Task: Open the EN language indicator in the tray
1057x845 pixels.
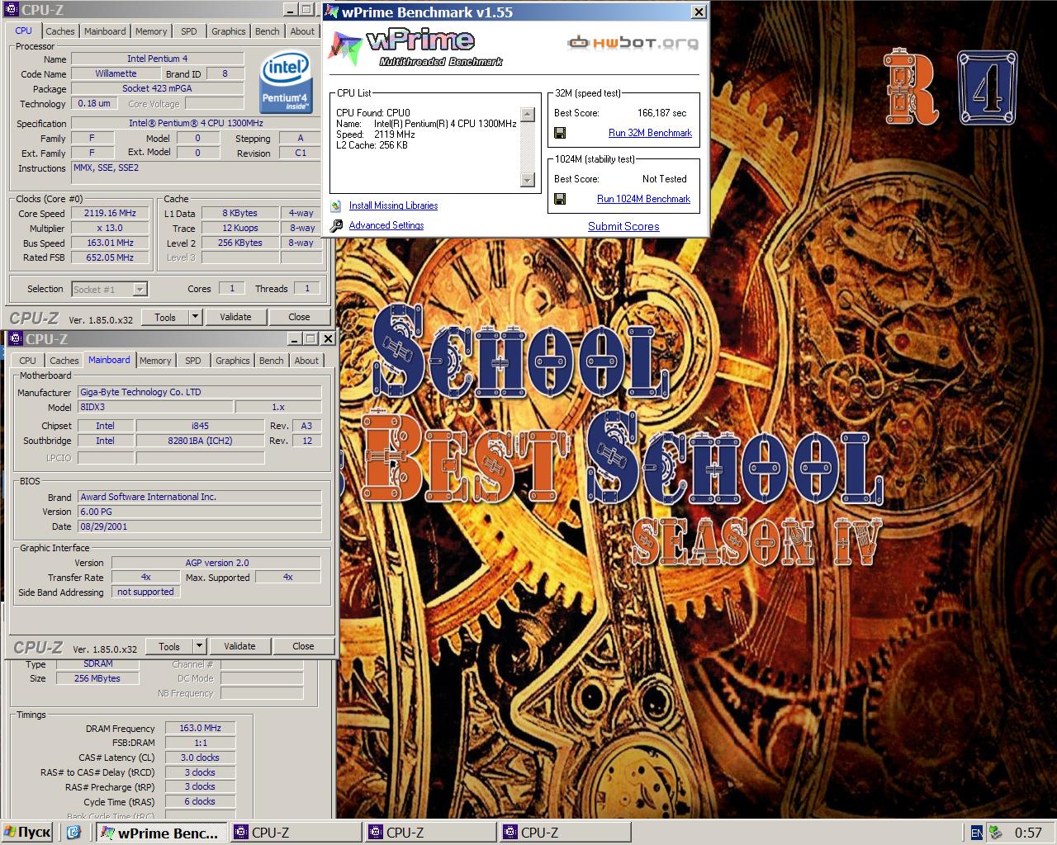Action: tap(977, 833)
